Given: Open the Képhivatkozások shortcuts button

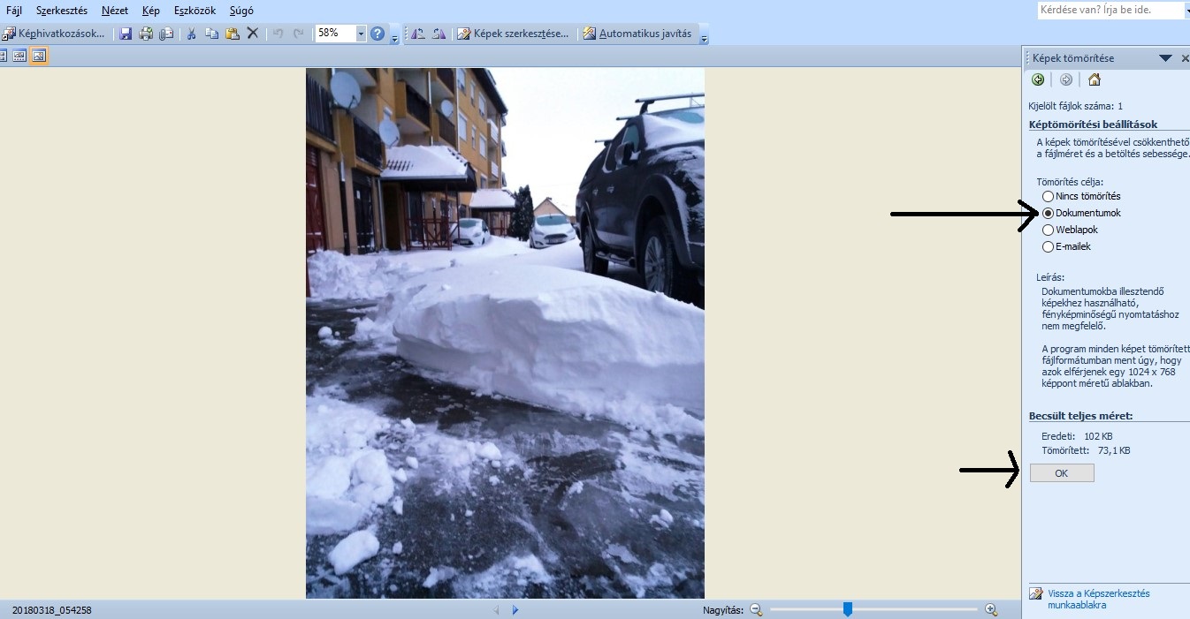Looking at the screenshot, I should (x=54, y=34).
